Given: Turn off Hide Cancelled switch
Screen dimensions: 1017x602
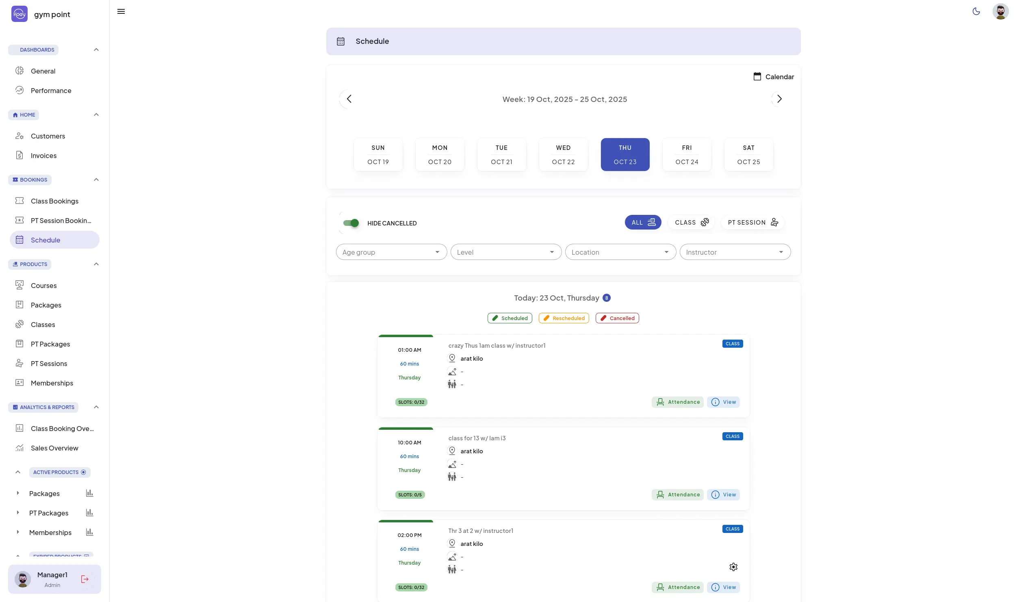Looking at the screenshot, I should tap(351, 223).
